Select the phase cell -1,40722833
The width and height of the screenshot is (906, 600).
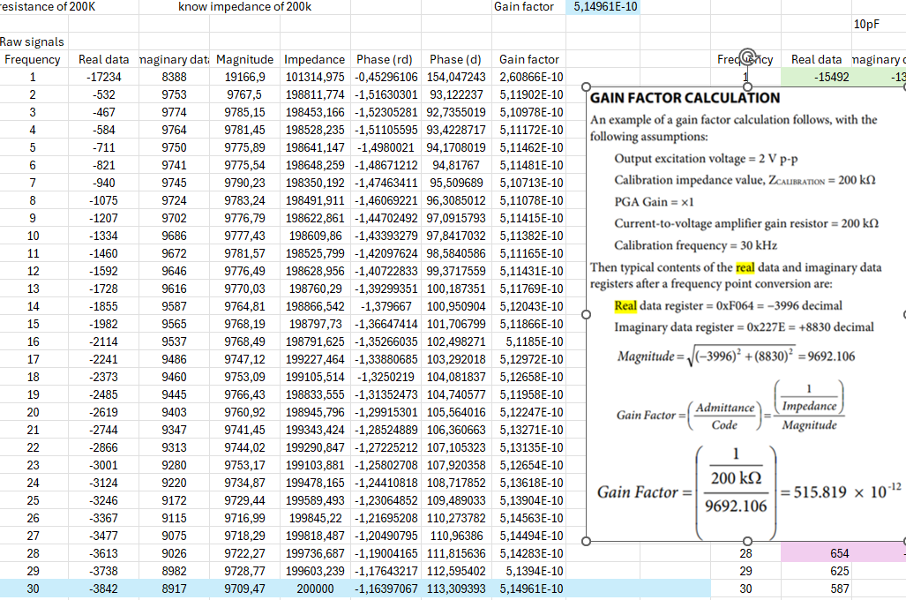pyautogui.click(x=386, y=271)
